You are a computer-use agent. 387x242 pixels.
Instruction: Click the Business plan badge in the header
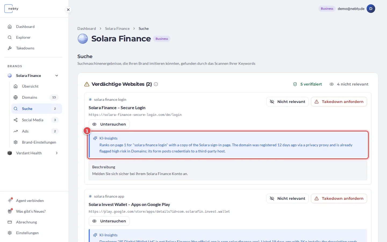(327, 9)
